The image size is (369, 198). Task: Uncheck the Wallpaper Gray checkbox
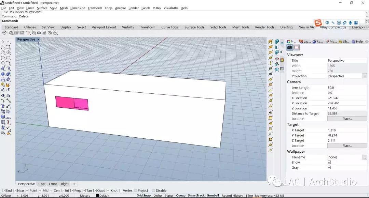[x=329, y=167]
